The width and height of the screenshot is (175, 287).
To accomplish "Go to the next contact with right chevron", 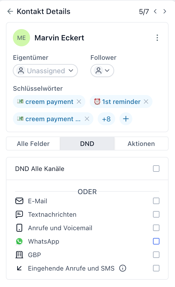I will [x=165, y=12].
